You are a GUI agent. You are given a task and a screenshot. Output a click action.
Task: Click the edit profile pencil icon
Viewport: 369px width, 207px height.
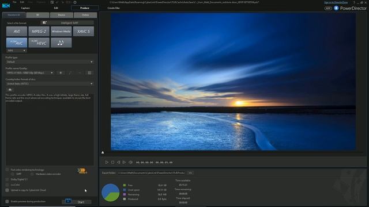coord(70,73)
